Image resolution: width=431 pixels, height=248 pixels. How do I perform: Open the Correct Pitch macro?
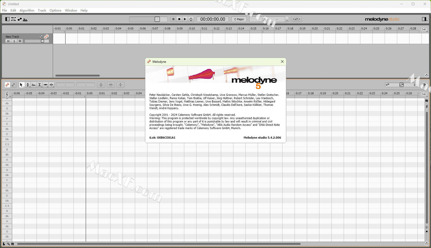tap(101, 85)
